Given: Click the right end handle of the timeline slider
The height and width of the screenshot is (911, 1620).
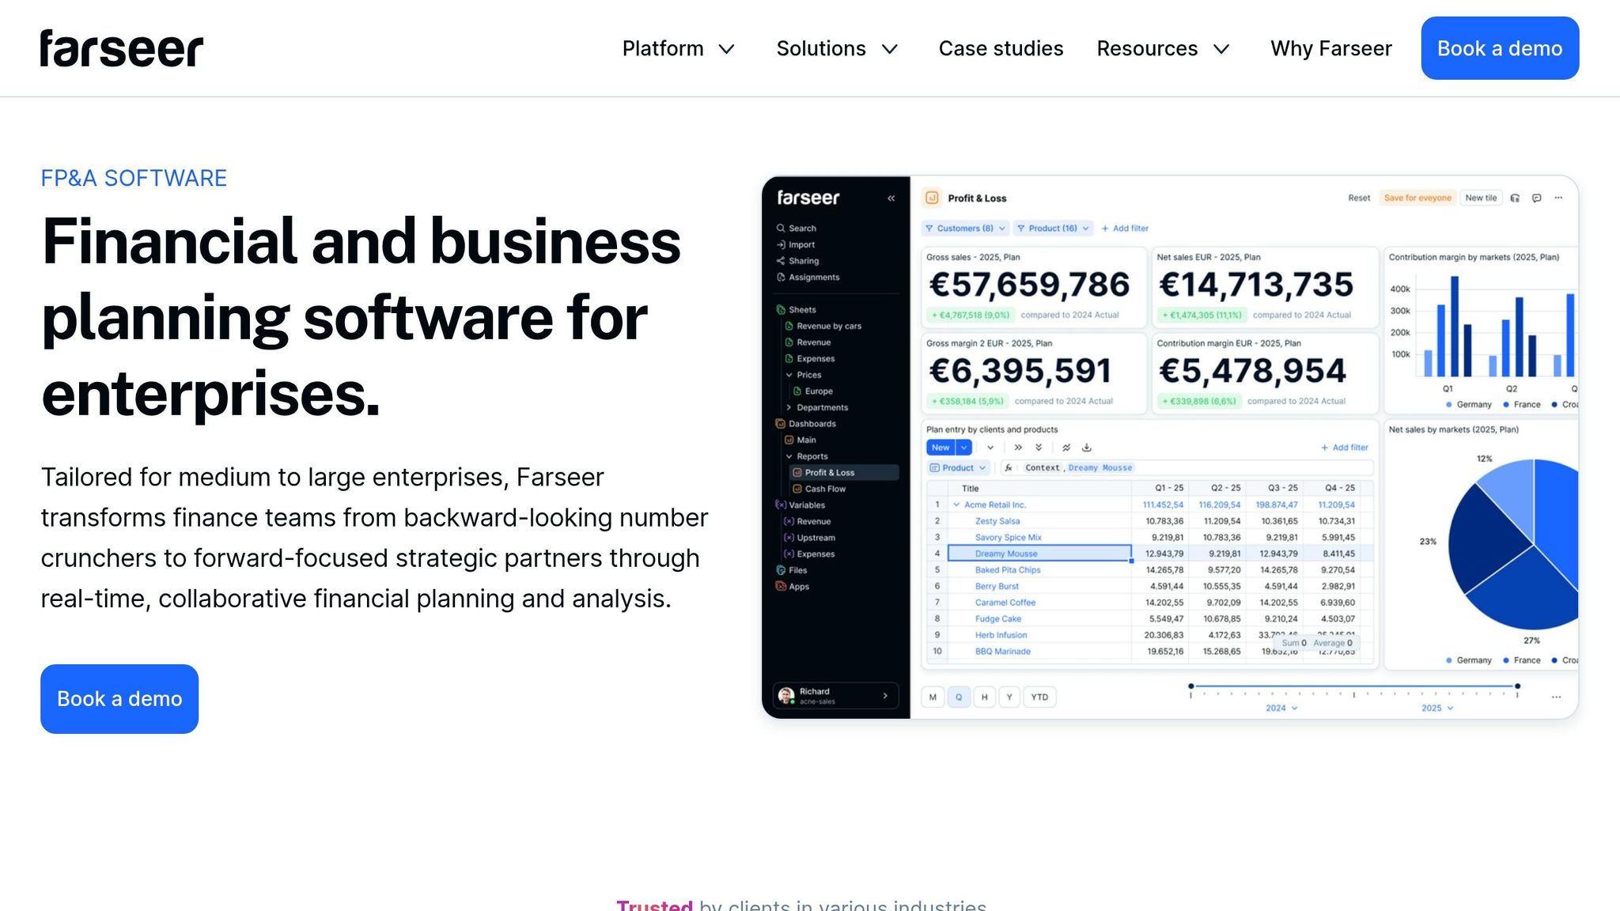Looking at the screenshot, I should click(x=1517, y=686).
